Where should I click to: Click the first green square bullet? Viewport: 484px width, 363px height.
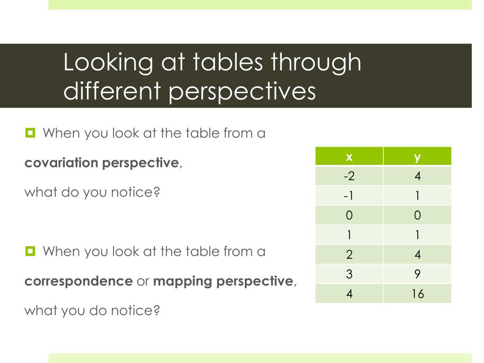pyautogui.click(x=30, y=133)
